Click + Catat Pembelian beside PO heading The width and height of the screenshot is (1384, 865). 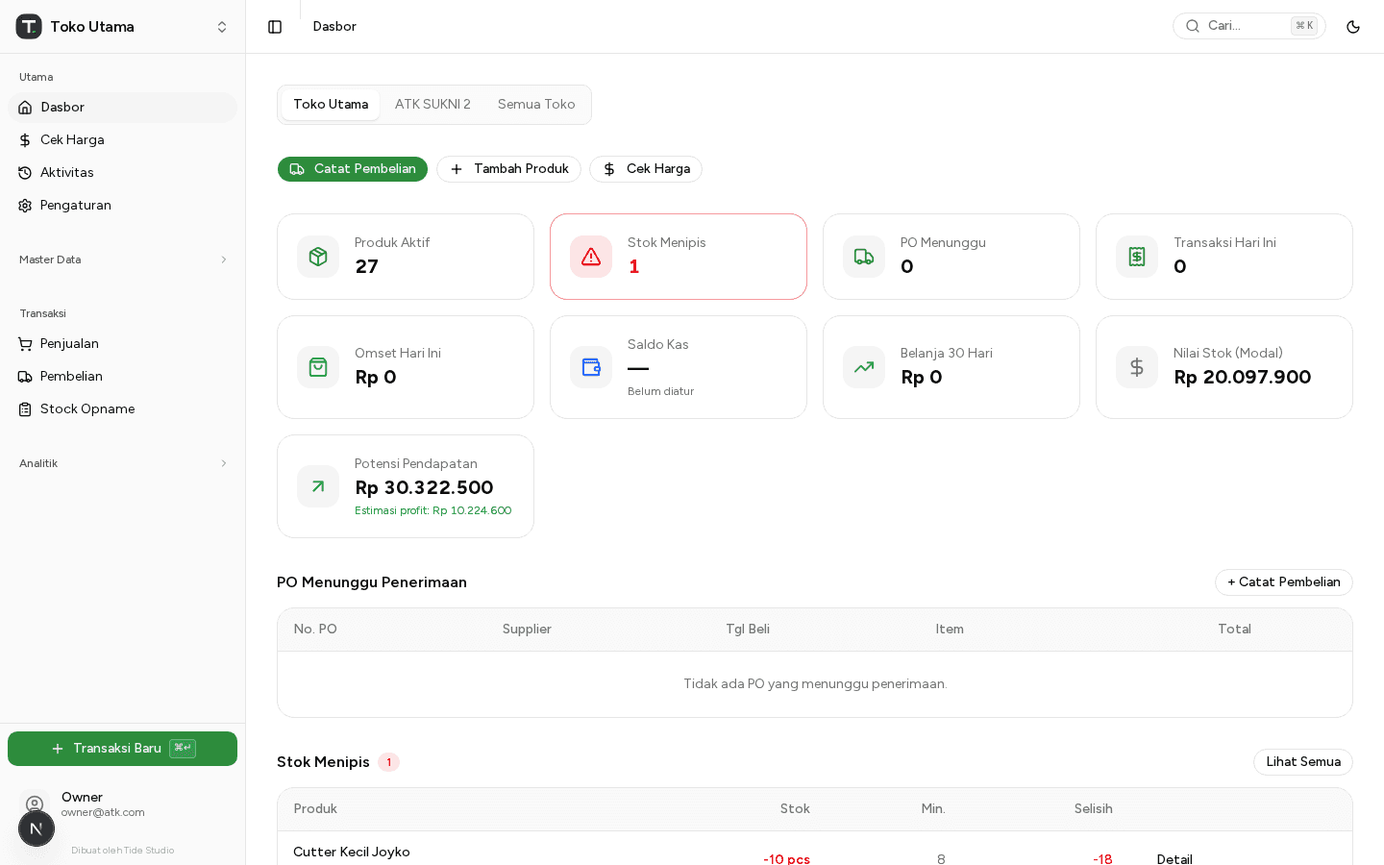[x=1284, y=582]
